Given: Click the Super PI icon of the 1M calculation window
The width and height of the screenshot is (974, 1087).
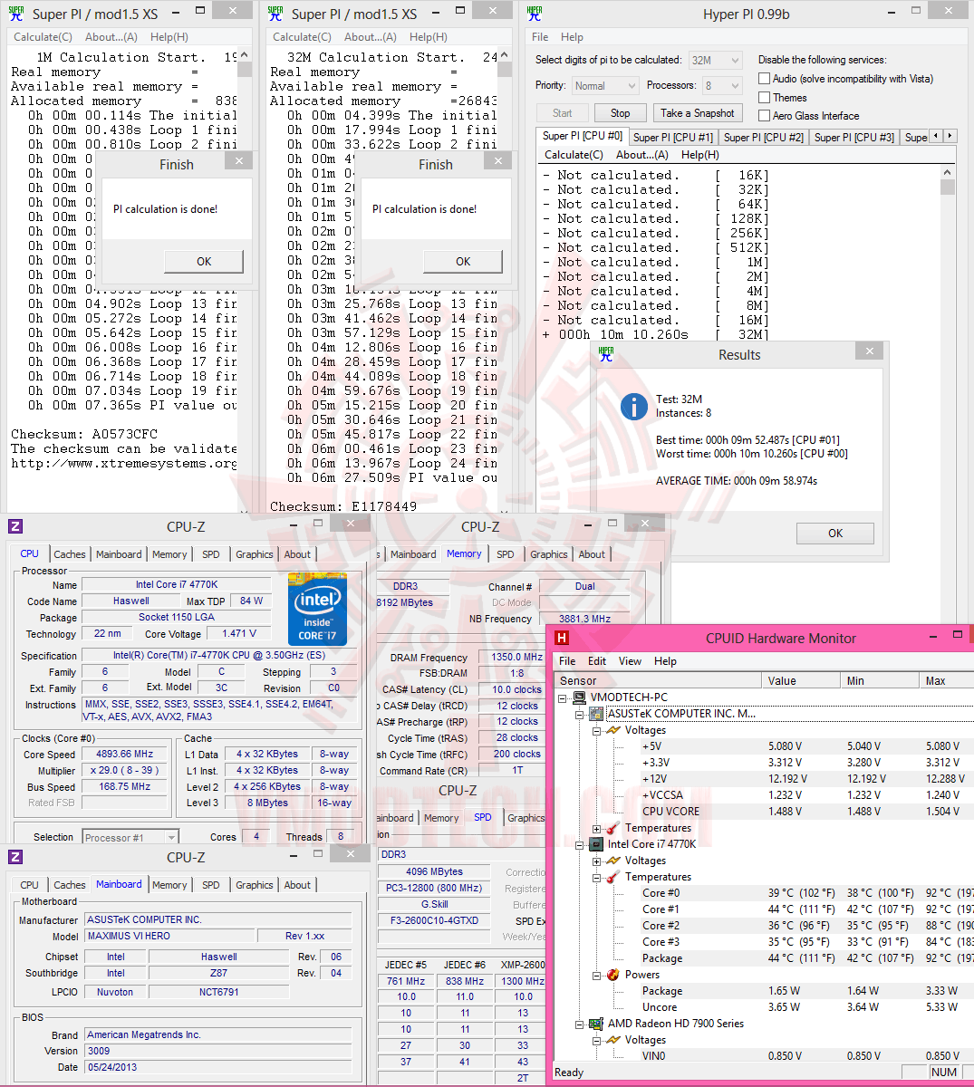Looking at the screenshot, I should 15,14.
